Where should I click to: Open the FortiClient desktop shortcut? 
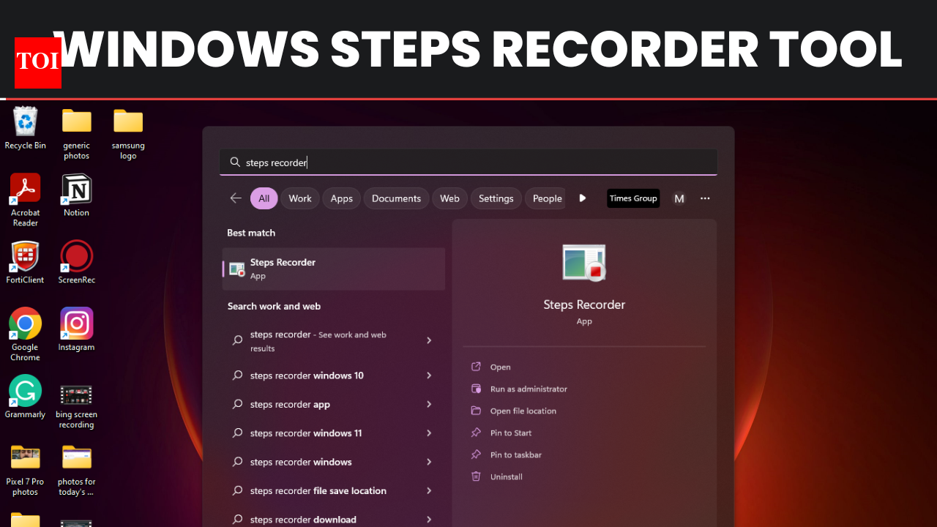point(25,263)
